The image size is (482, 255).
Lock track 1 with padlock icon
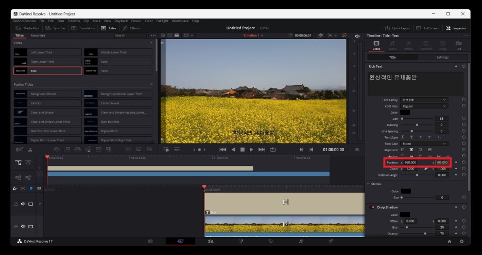15,226
